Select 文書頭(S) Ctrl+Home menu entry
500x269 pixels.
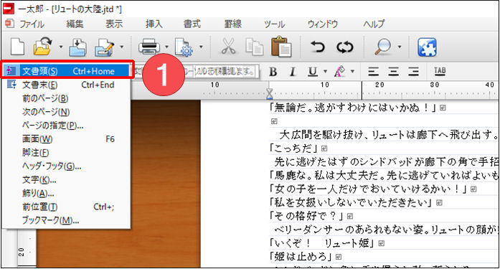[67, 71]
